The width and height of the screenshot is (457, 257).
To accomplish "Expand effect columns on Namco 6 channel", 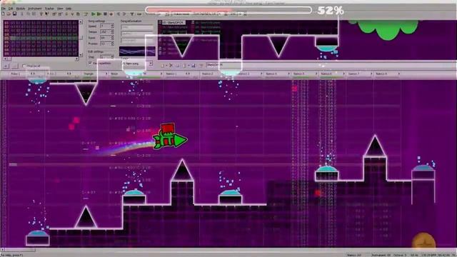I will (343, 74).
